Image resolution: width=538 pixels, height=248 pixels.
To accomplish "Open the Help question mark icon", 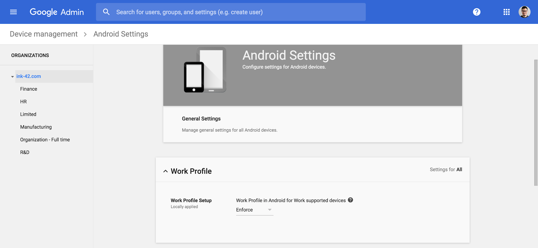I will [476, 12].
